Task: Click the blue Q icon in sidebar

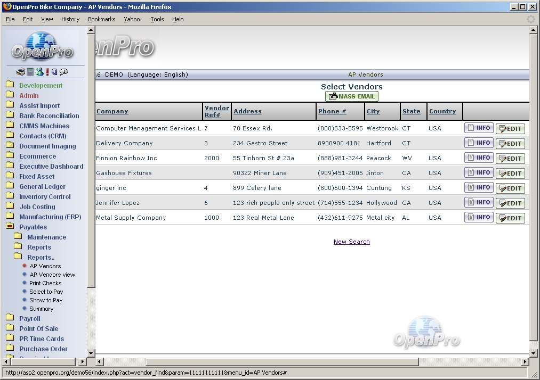Action: click(x=54, y=72)
